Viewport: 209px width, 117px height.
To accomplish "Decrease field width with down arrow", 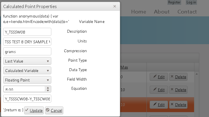I will (x=48, y=91).
